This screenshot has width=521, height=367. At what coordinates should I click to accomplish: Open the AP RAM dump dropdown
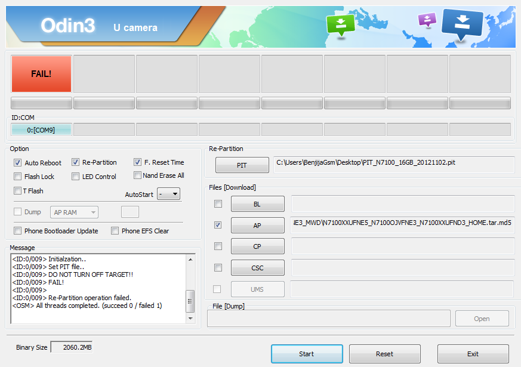pyautogui.click(x=74, y=212)
